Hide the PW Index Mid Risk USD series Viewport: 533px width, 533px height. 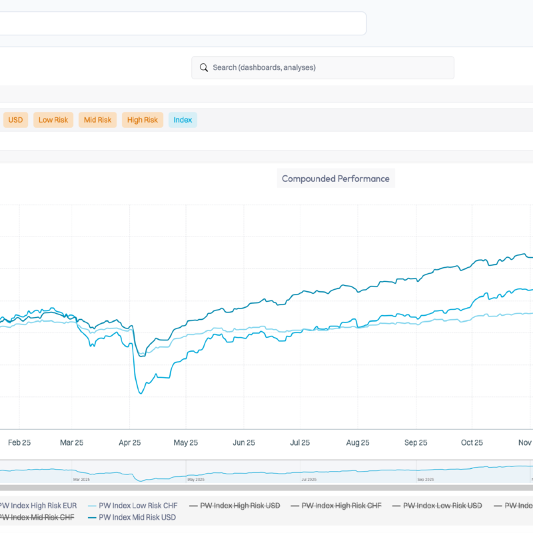click(x=137, y=517)
